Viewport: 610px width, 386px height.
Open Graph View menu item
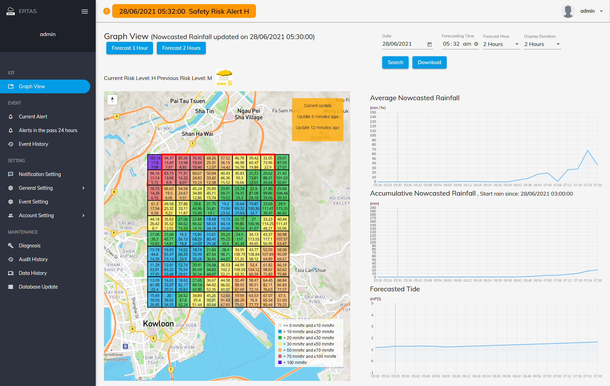[45, 86]
